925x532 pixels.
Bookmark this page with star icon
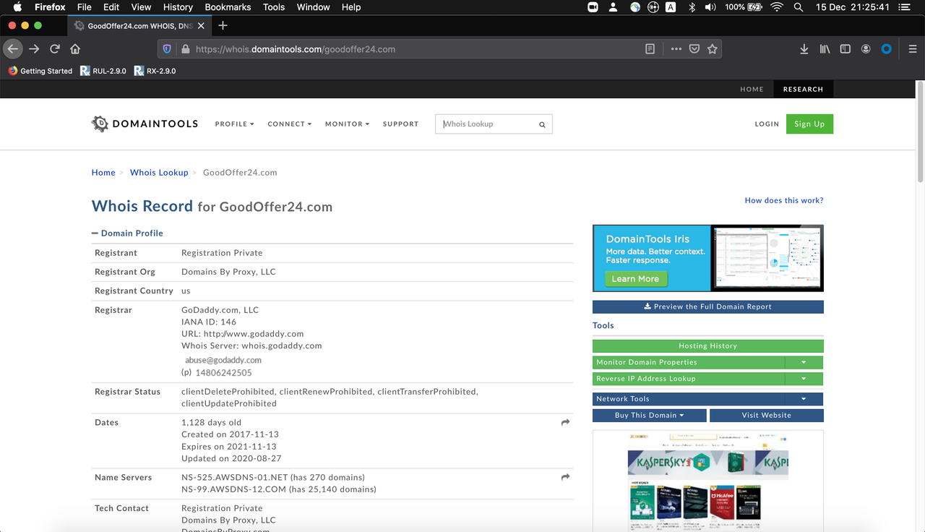click(713, 49)
